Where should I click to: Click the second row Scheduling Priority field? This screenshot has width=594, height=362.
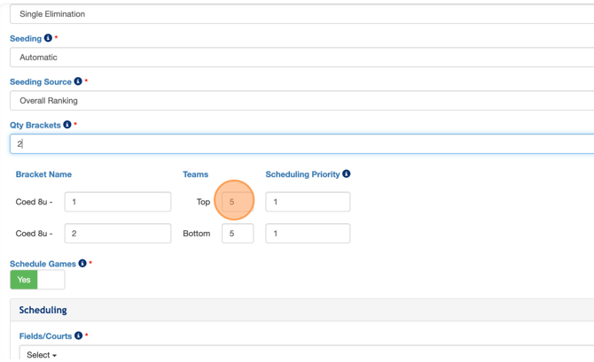click(308, 234)
